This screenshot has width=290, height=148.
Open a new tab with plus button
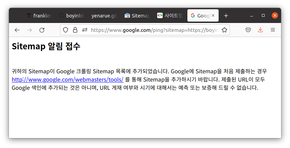click(226, 16)
